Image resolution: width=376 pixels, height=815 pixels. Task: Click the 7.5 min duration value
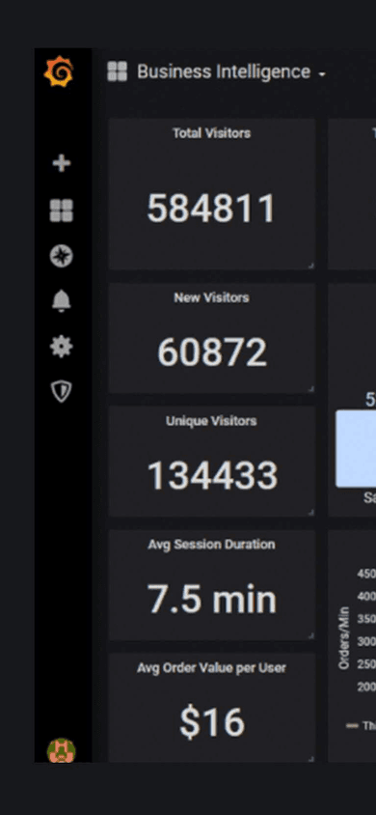tap(211, 599)
